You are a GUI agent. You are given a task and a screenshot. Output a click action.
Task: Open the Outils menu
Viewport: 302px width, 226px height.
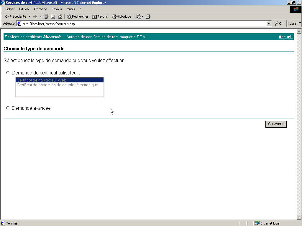tap(71, 9)
